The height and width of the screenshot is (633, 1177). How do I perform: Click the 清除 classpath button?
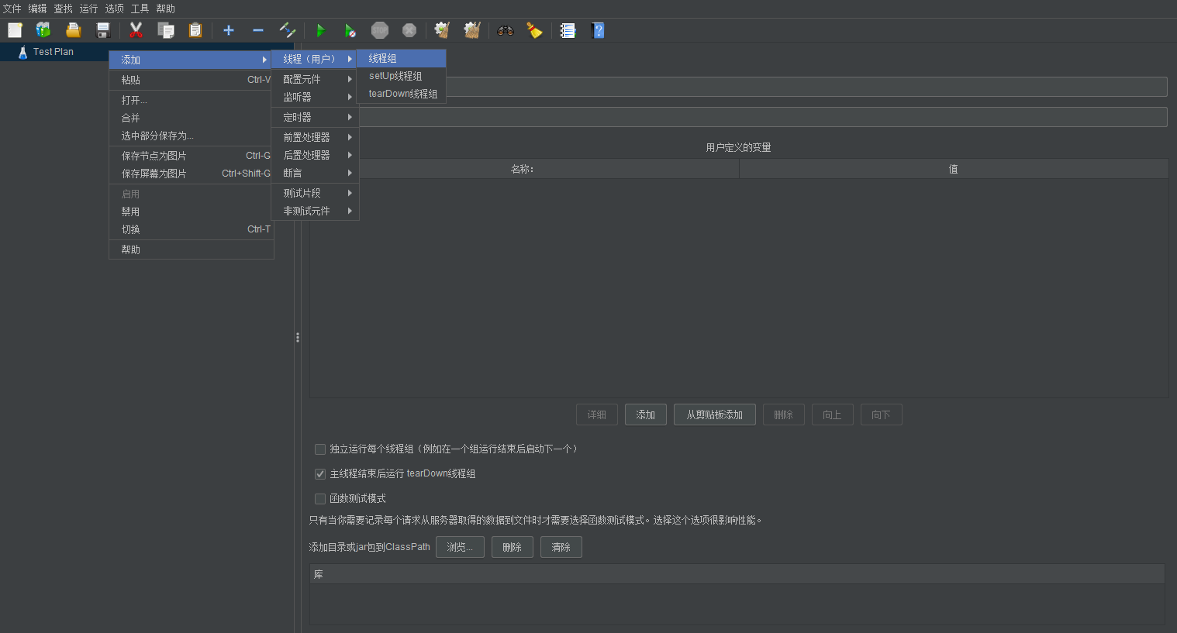(x=561, y=547)
